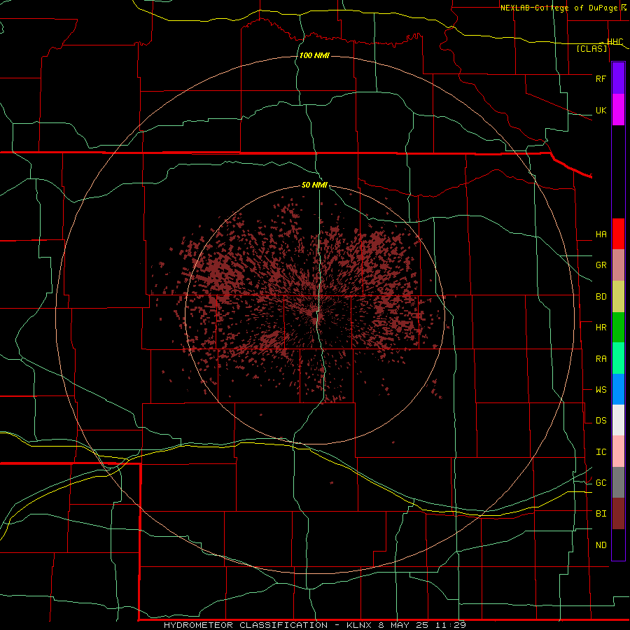Click the NEXLAB-College of DuPage credit text
630x630 pixels.
(559, 8)
